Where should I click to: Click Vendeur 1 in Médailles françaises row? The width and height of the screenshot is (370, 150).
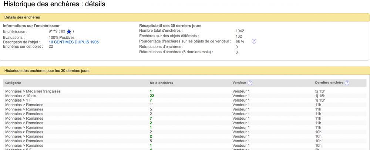[241, 91]
